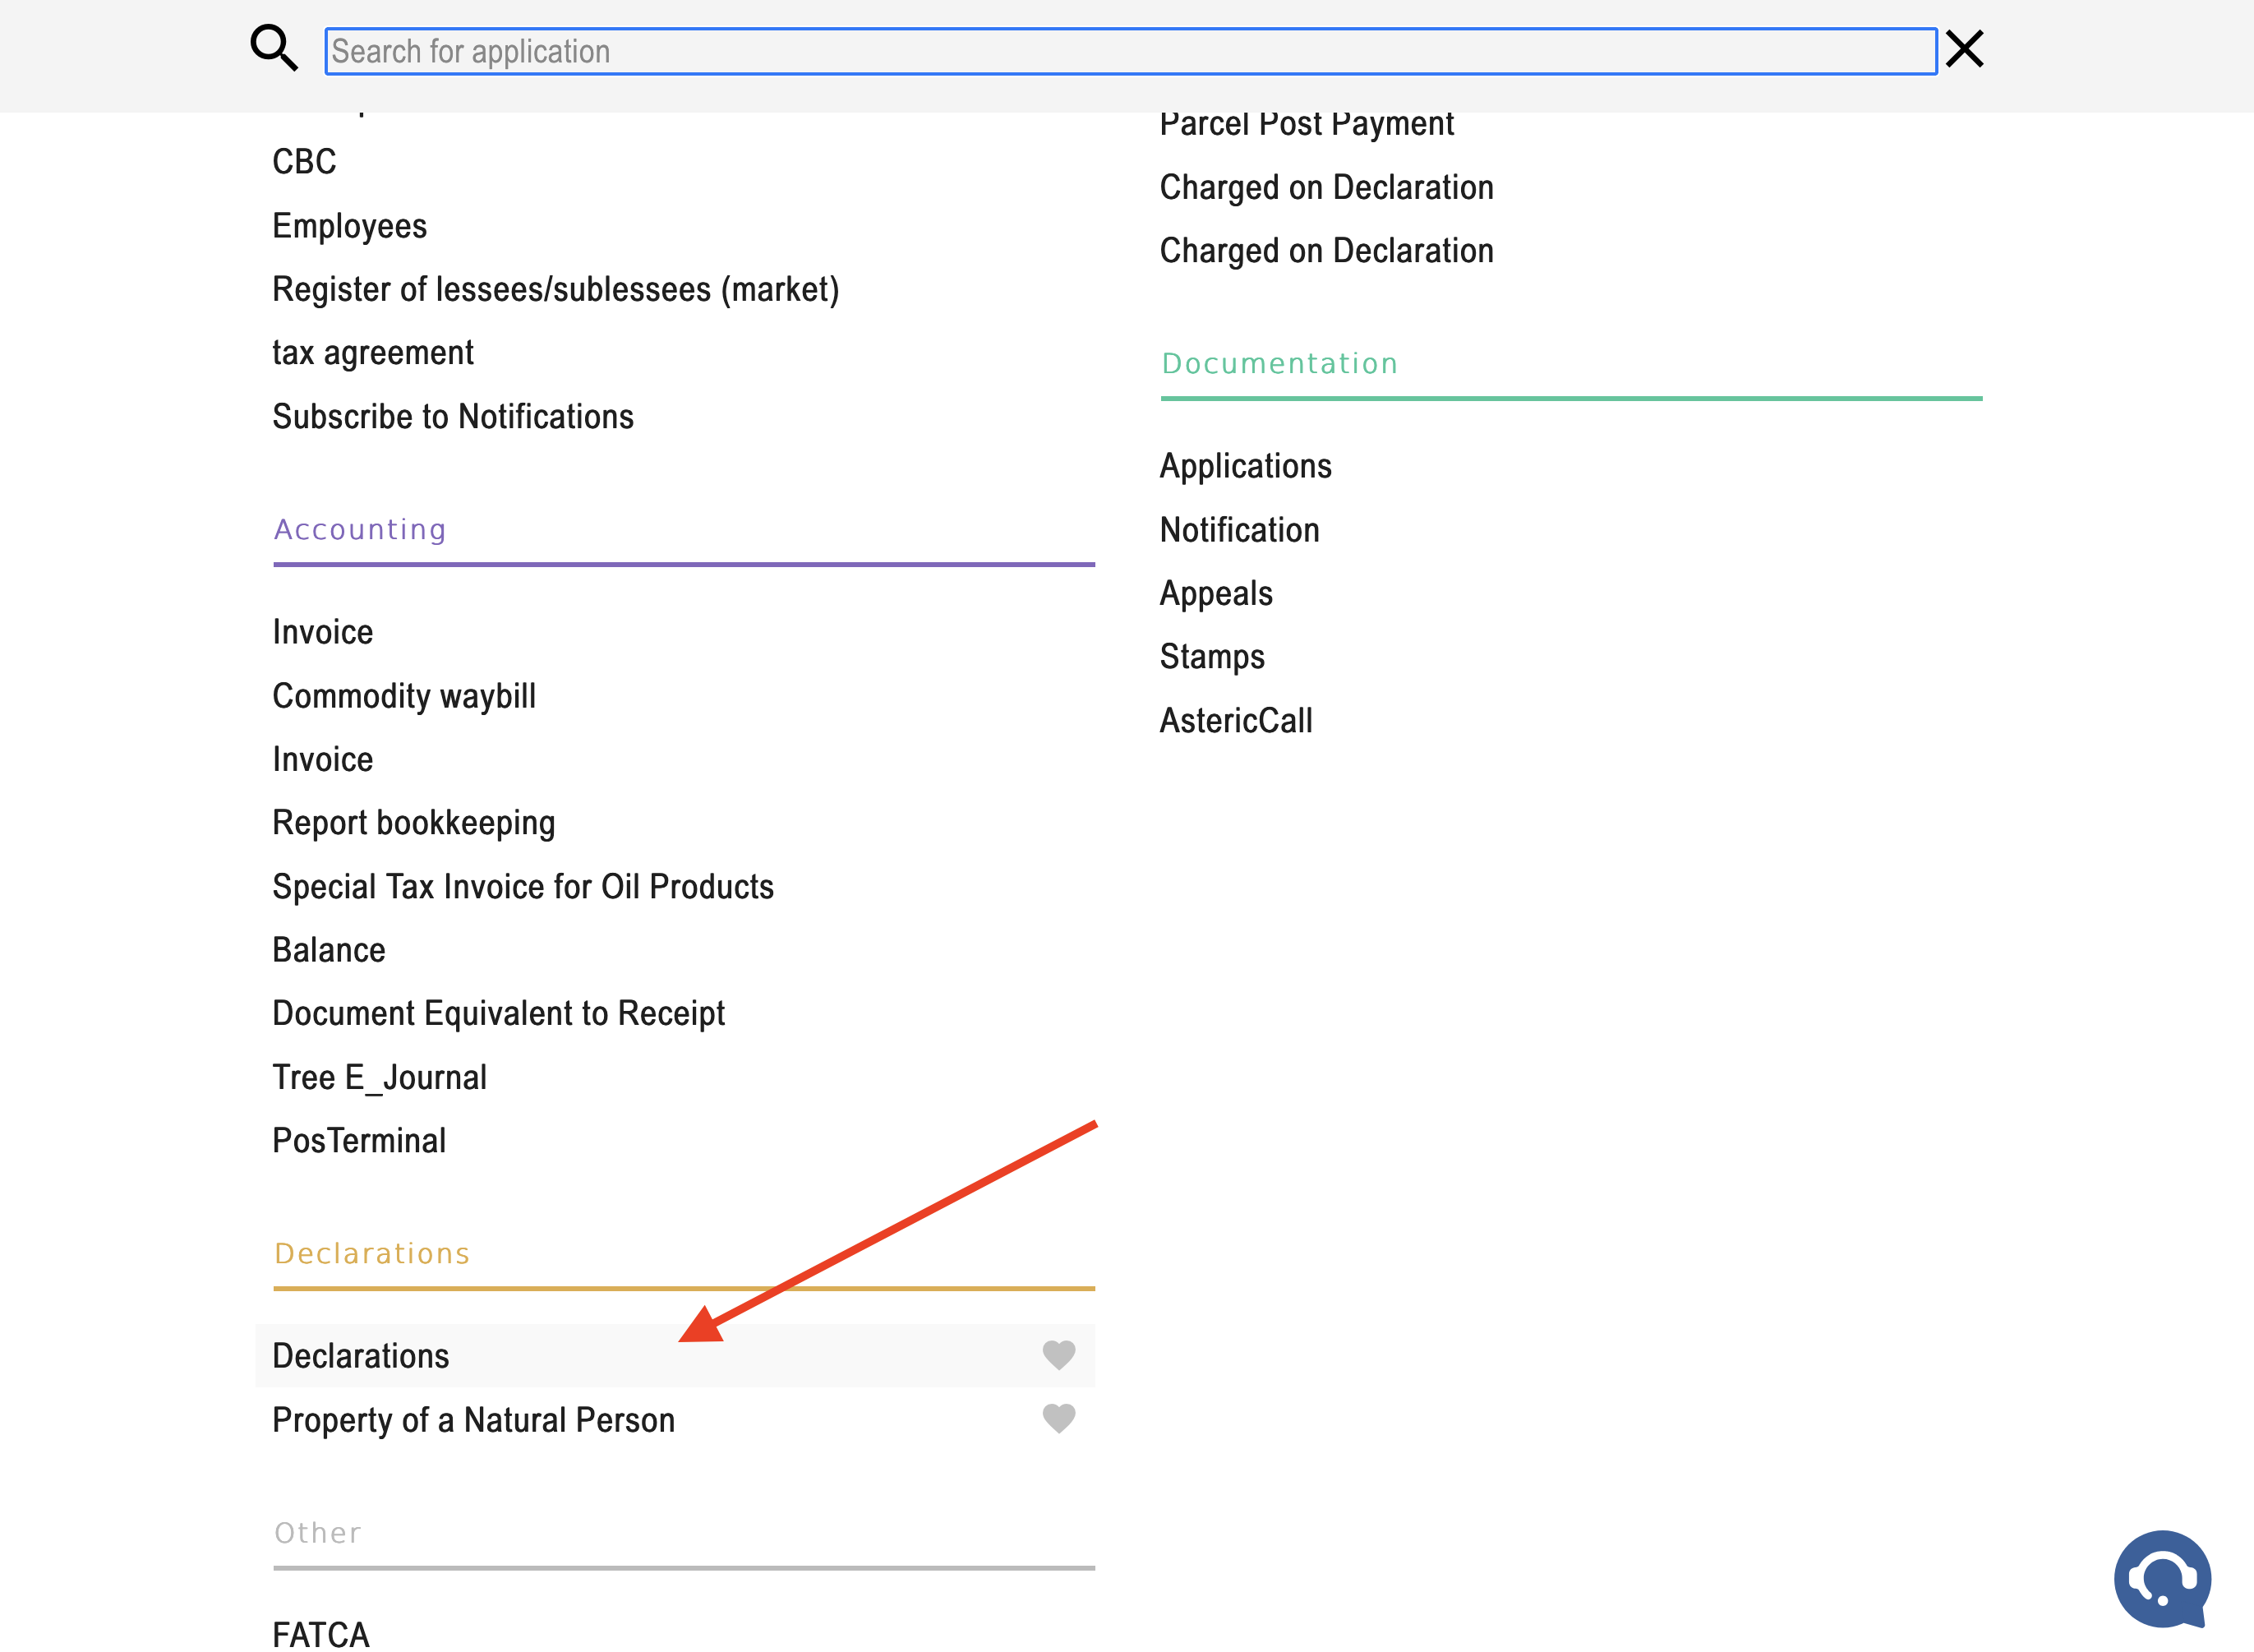Open the Stamps item
This screenshot has height=1652, width=2254.
[x=1211, y=657]
